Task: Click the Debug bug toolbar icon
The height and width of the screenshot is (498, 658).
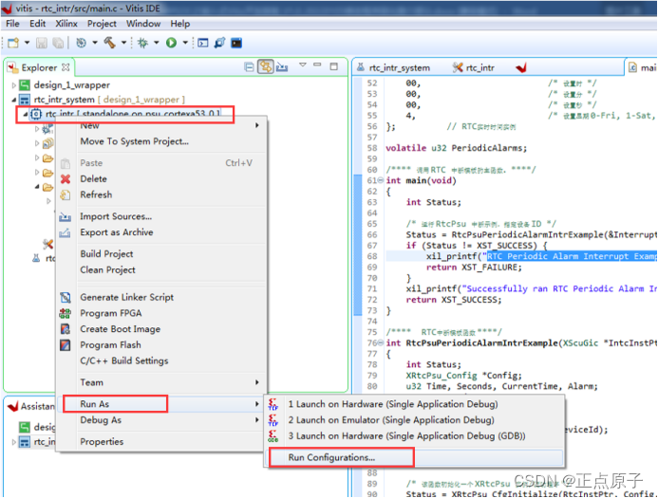Action: (x=143, y=43)
